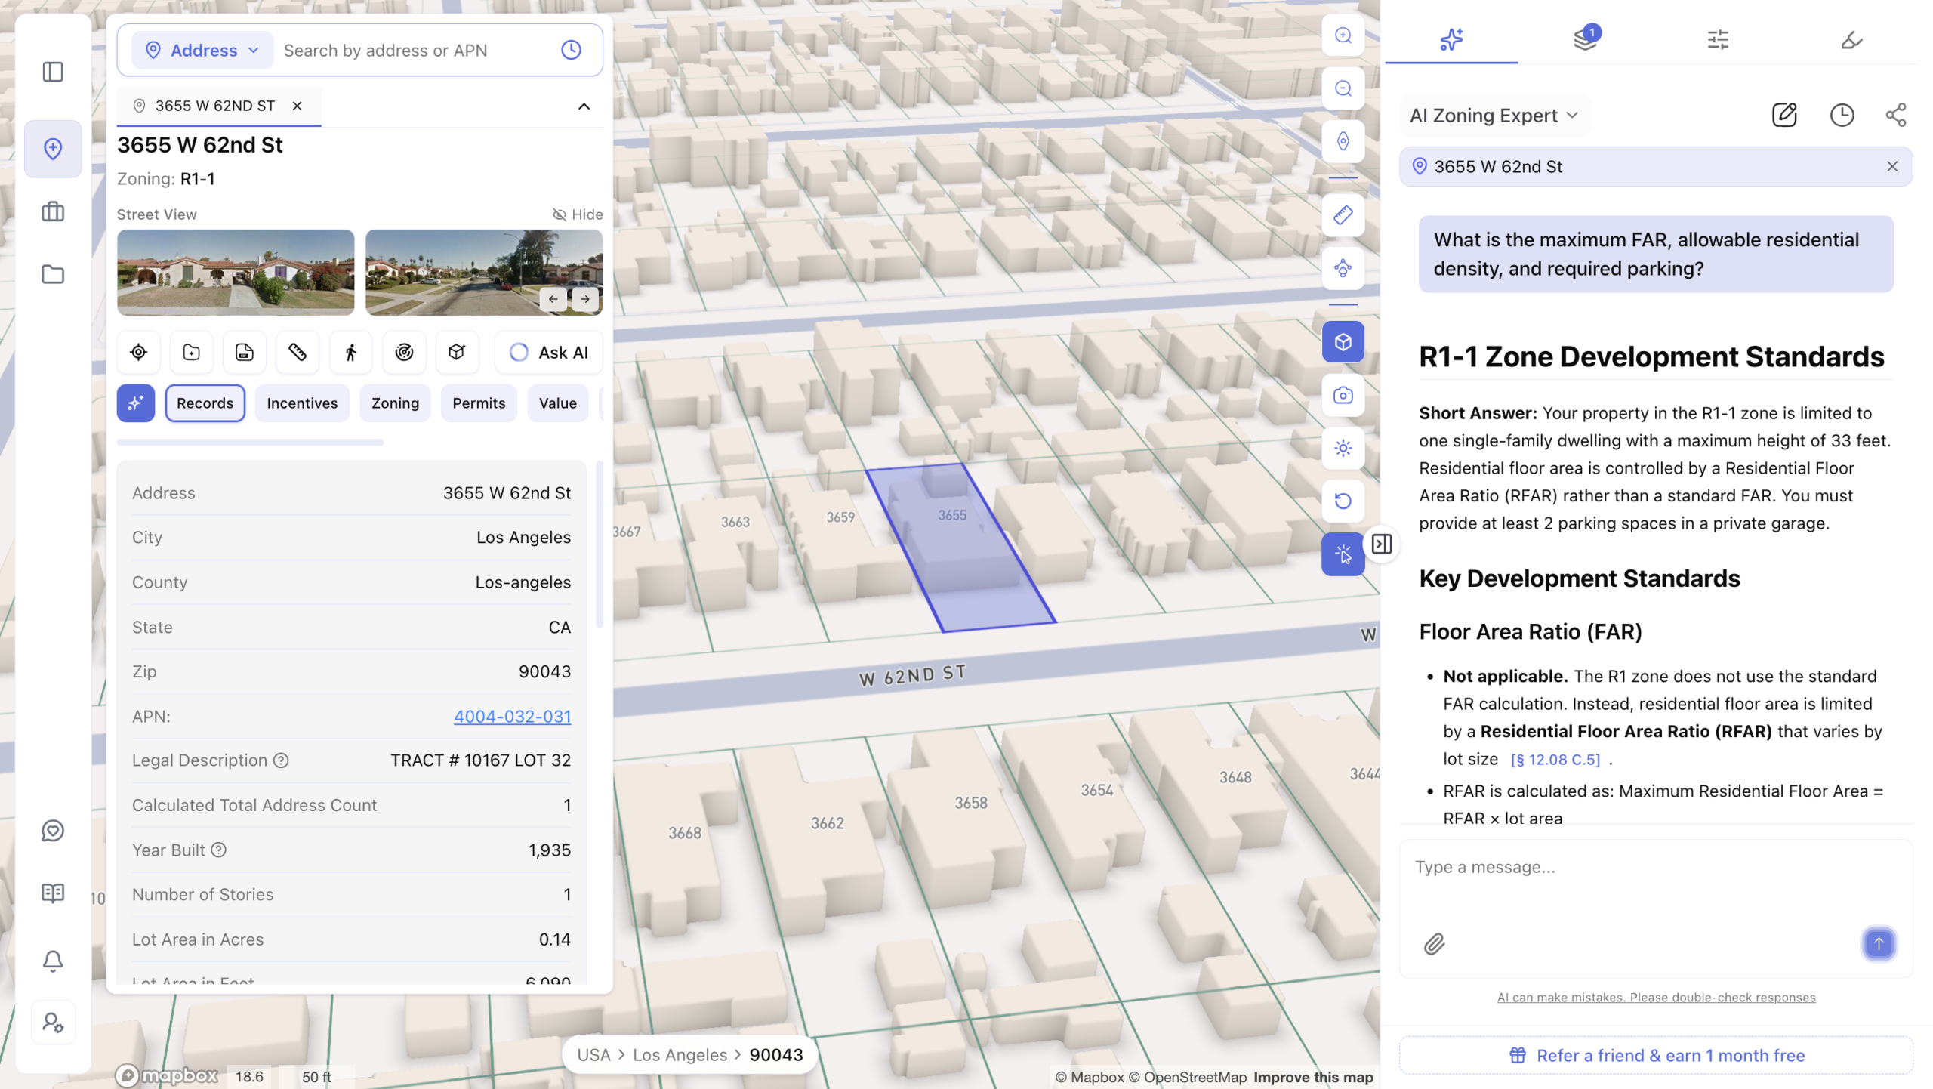Toggle the 3D buildings map button
Image resolution: width=1933 pixels, height=1089 pixels.
click(x=1343, y=342)
